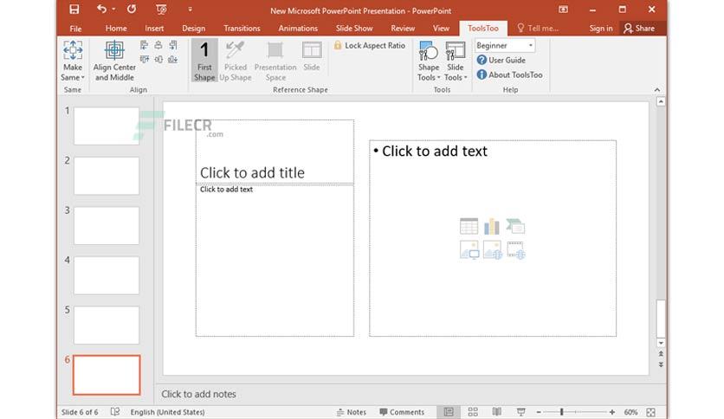The image size is (724, 419).
Task: Click the spell check icon in status bar
Action: pyautogui.click(x=115, y=411)
